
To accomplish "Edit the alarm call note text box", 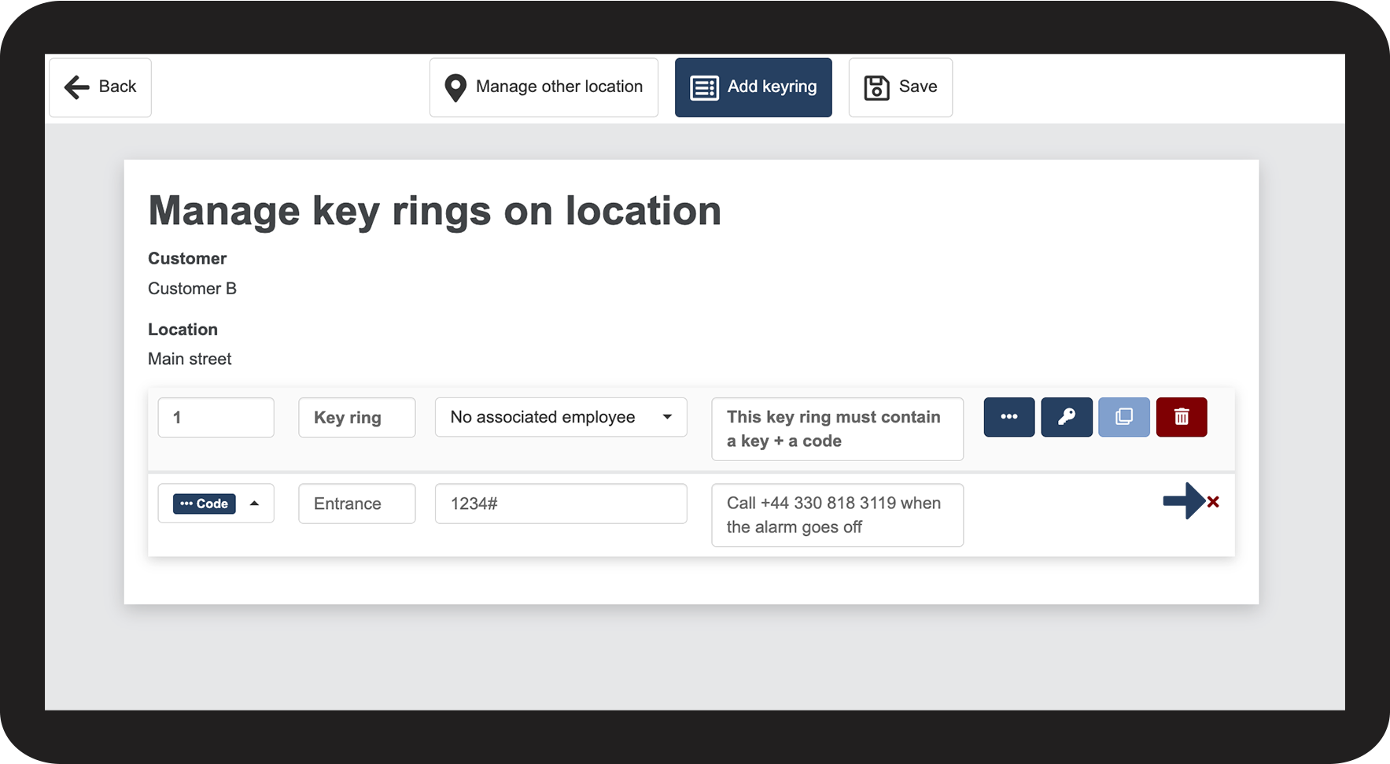I will point(837,515).
